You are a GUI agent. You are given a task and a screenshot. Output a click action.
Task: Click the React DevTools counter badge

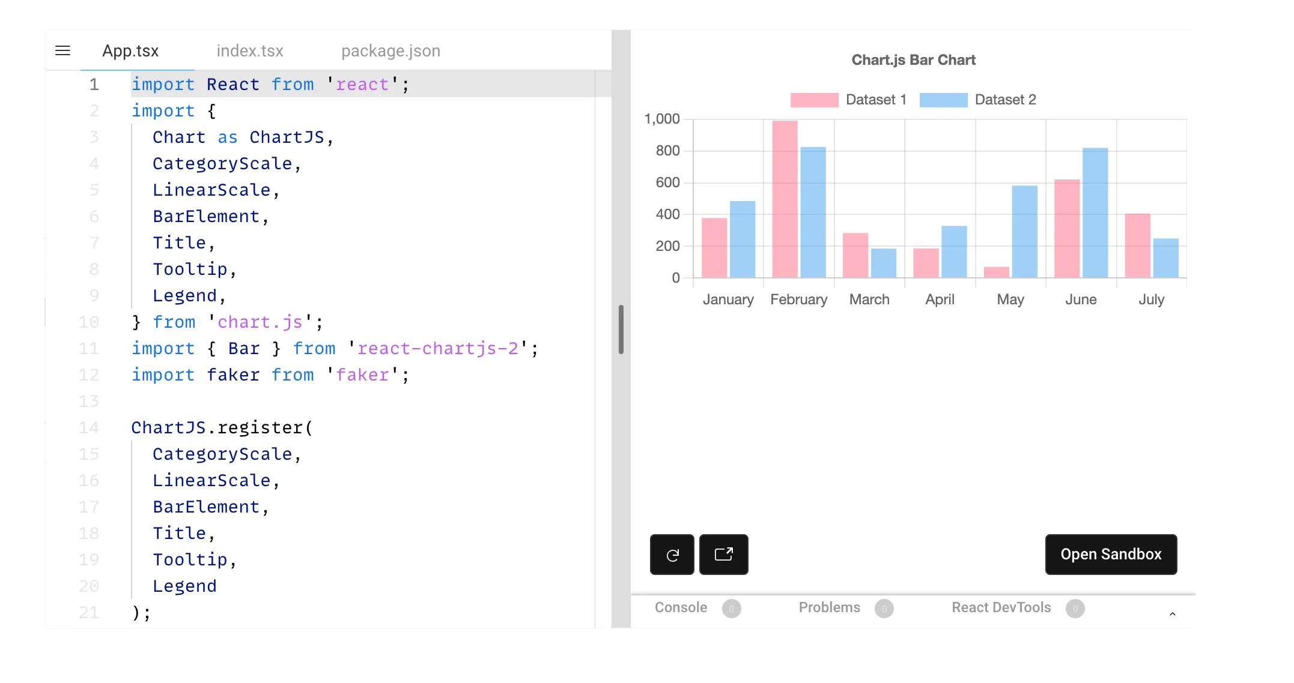tap(1075, 608)
